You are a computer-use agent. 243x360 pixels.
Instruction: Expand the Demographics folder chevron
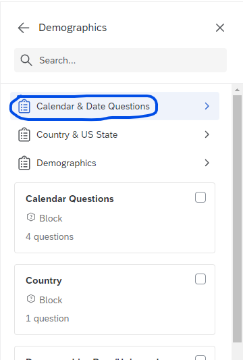click(207, 163)
